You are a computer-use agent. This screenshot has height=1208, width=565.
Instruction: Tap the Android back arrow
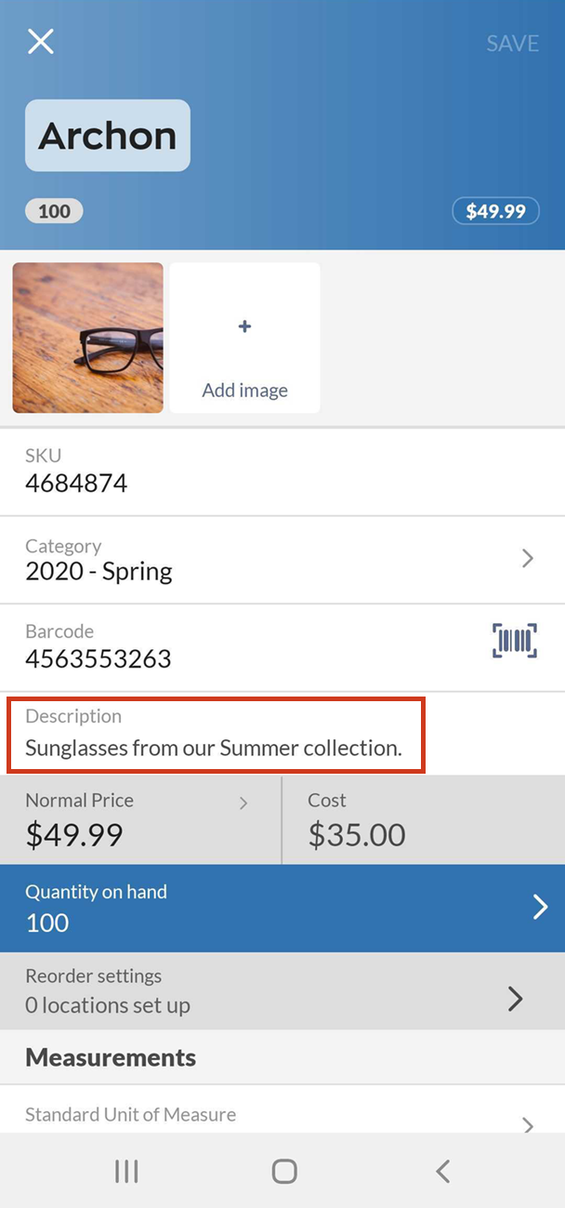point(443,1171)
